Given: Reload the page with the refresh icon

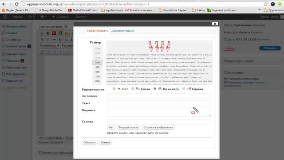Looking at the screenshot, I should [17, 4].
